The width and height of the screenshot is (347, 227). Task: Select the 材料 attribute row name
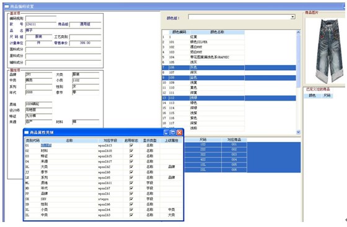coord(44,151)
